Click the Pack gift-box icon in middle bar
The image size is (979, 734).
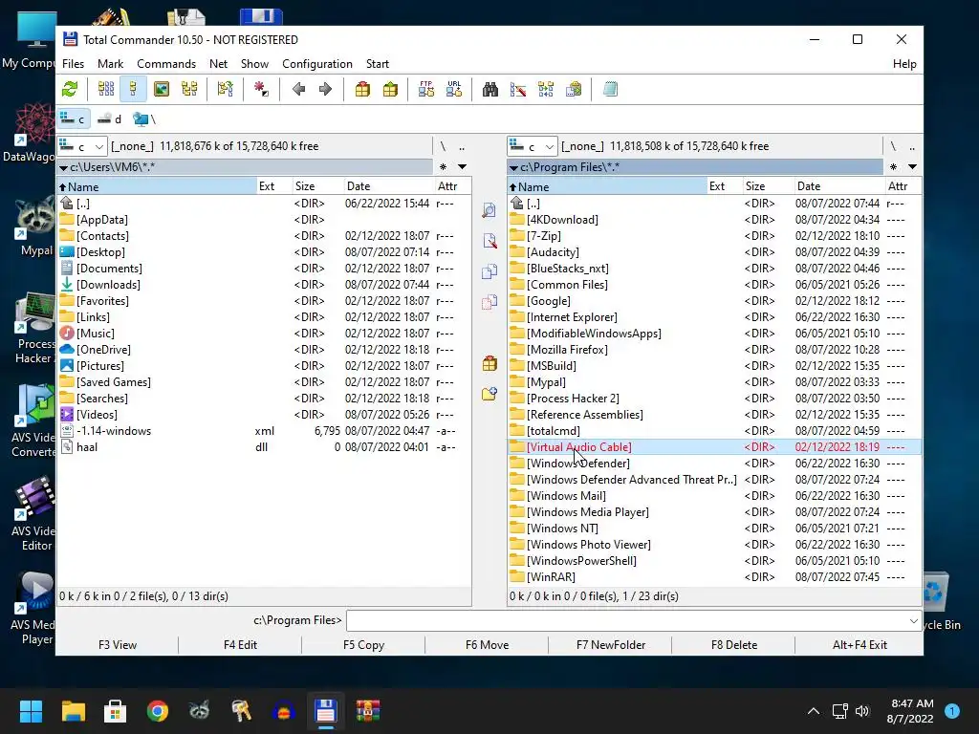(489, 363)
